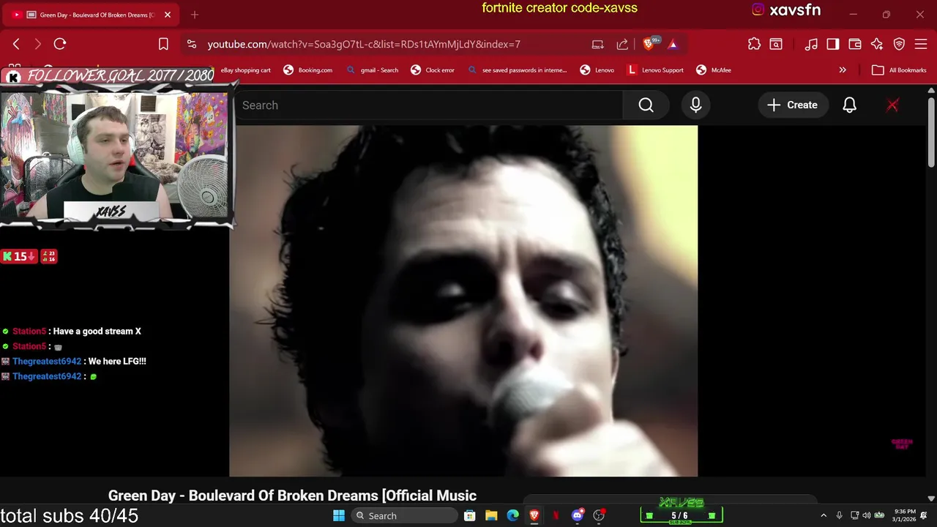Open Netflix from the taskbar
The width and height of the screenshot is (937, 527).
556,515
